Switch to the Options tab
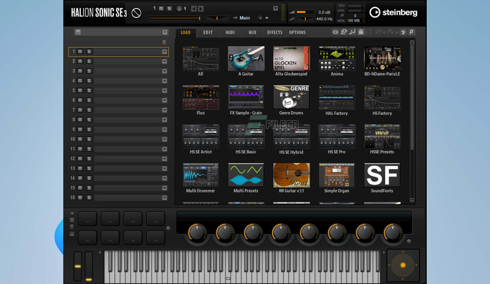 297,32
